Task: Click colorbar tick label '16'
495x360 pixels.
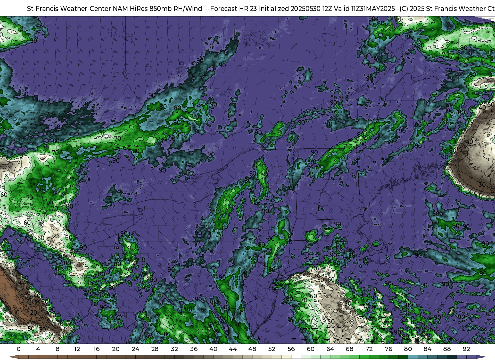Action: coord(96,349)
